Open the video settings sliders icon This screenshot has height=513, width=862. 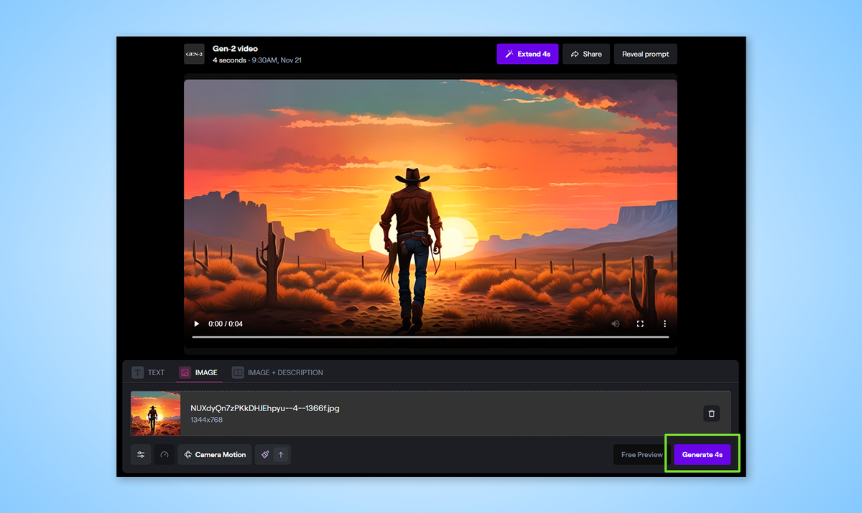[141, 454]
